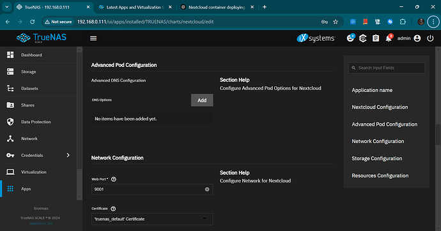Open Dashboard in sidebar
The width and height of the screenshot is (441, 231).
(38, 55)
